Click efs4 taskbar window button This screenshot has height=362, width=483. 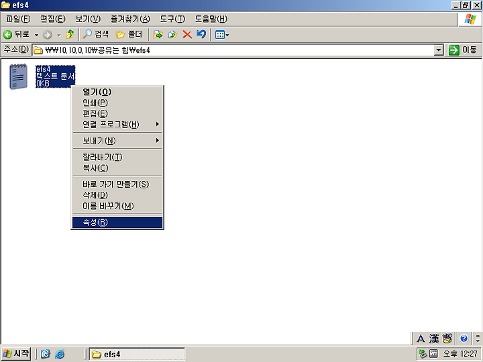tap(137, 354)
